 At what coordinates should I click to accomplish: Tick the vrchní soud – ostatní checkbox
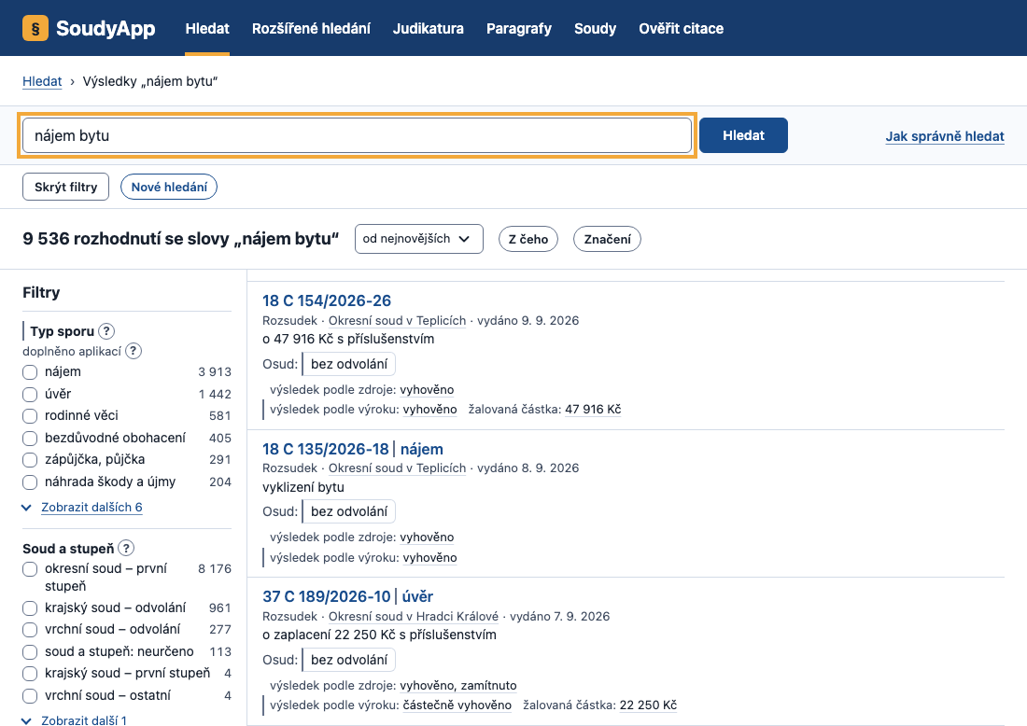coord(30,696)
